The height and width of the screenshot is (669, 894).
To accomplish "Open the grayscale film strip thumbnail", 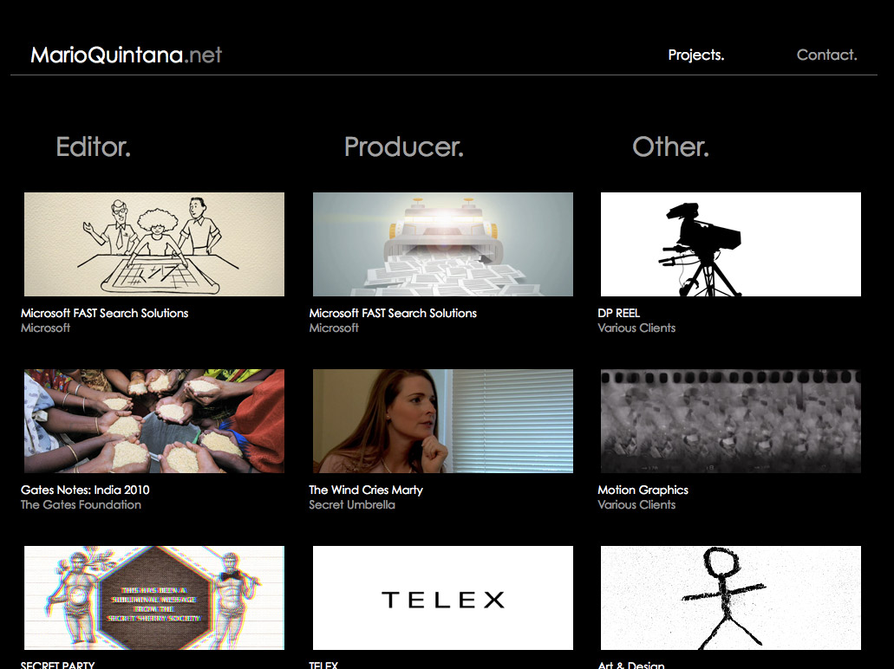I will (730, 421).
